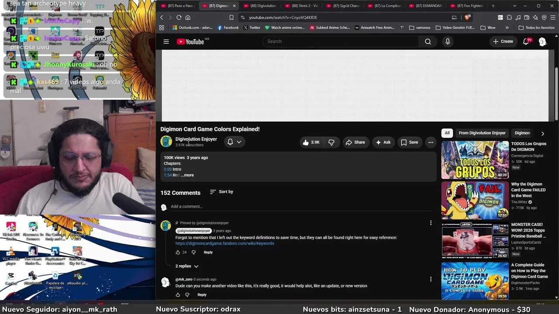Viewport: 559px width, 314px height.
Task: Open Digivolution Enjoyer channel name link
Action: [196, 139]
